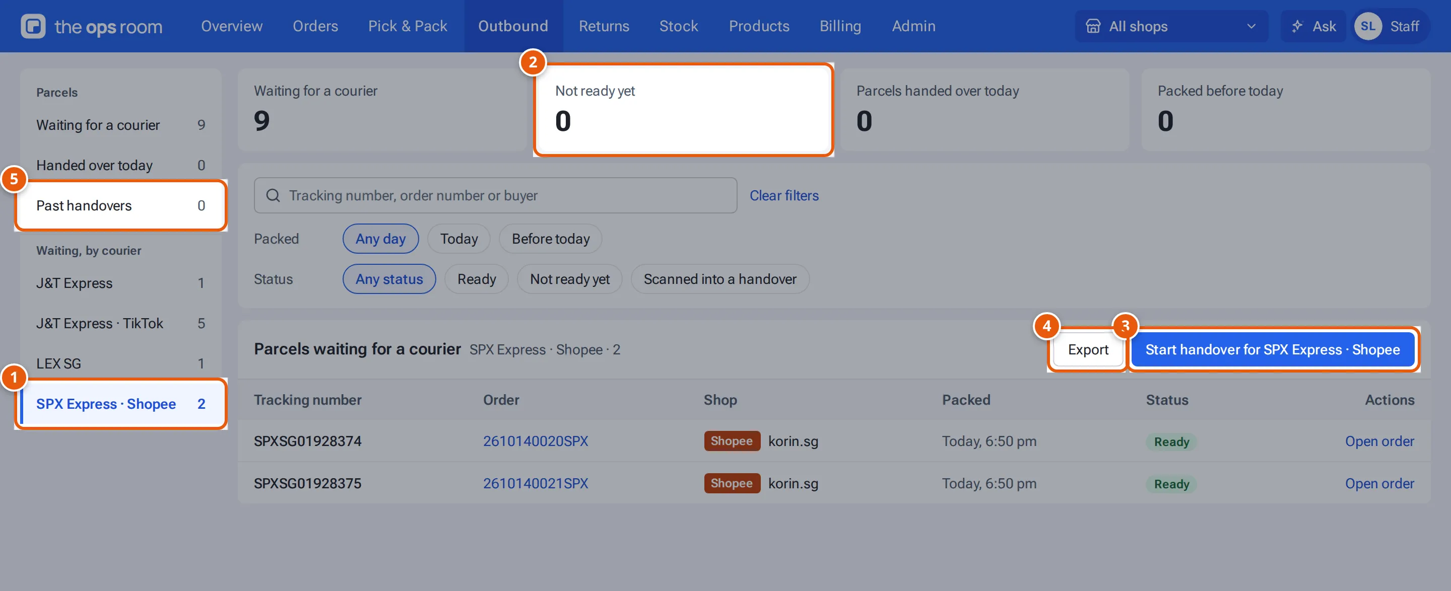This screenshot has width=1451, height=591.
Task: Open order link 2610140020SPX
Action: tap(535, 440)
